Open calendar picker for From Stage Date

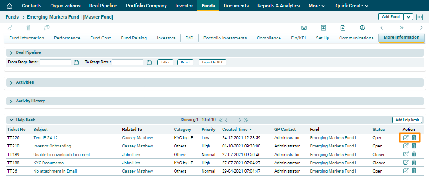tap(76, 62)
